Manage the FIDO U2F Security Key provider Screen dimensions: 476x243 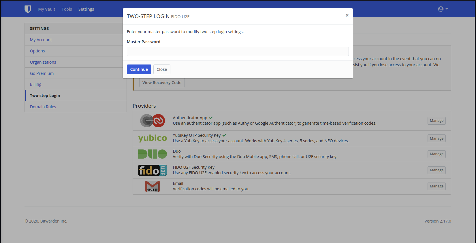pyautogui.click(x=437, y=170)
